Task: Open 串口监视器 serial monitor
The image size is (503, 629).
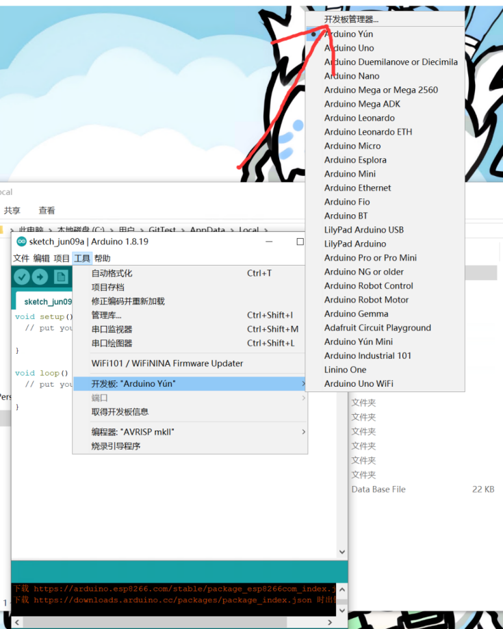Action: pos(190,330)
